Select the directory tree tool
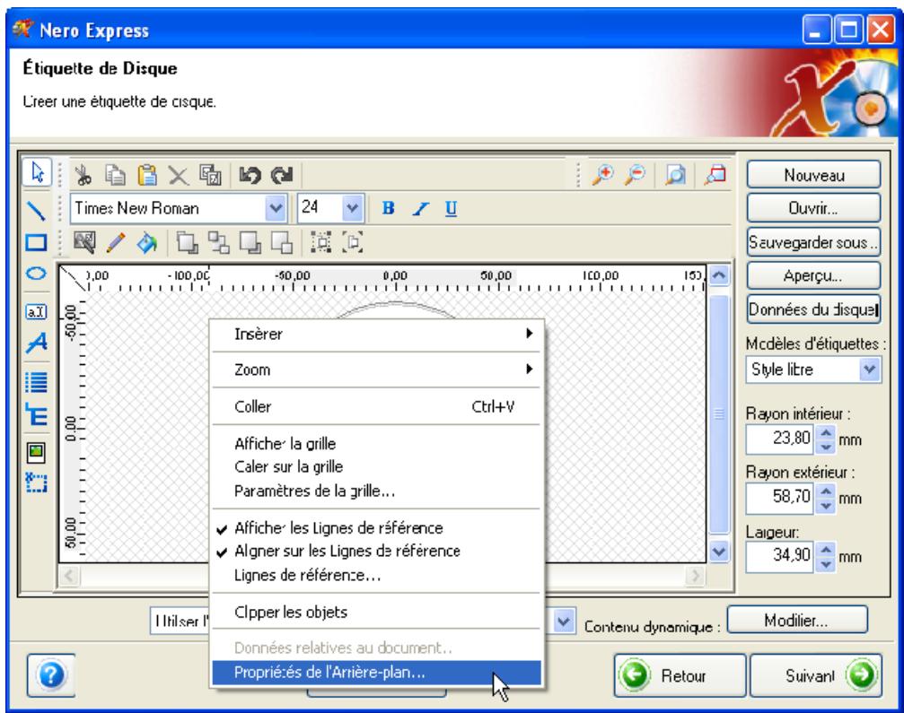 click(36, 414)
